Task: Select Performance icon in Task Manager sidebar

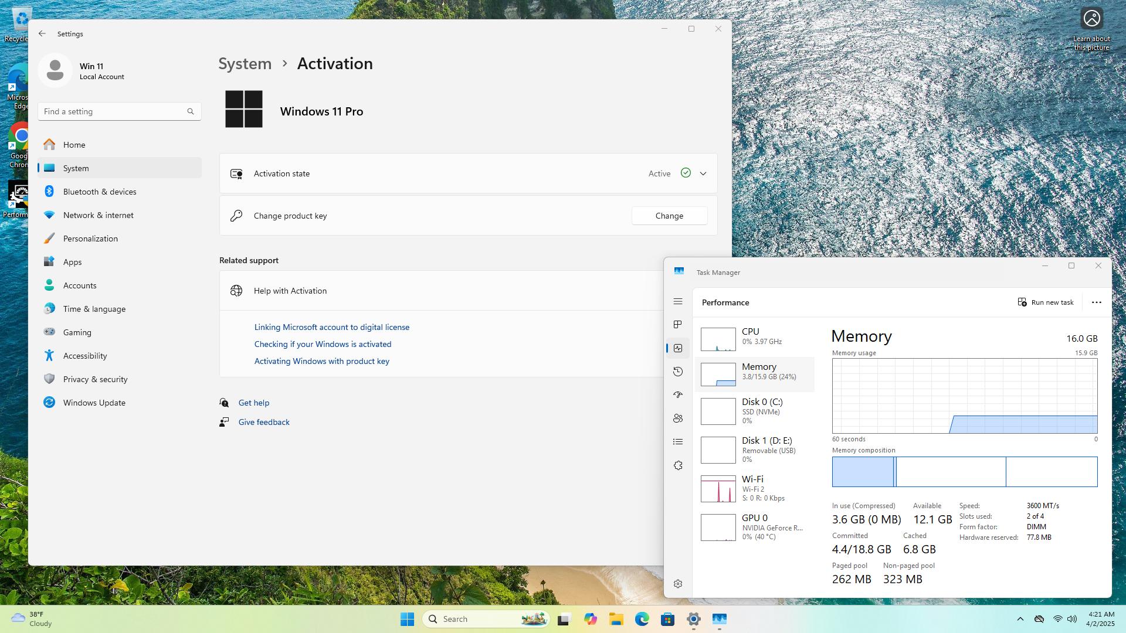Action: tap(678, 348)
